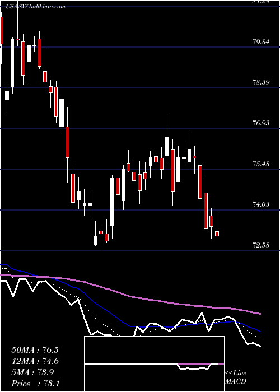The image size is (280, 392).
Task: Click the 75.48 price axis label
Action: [x=261, y=164]
